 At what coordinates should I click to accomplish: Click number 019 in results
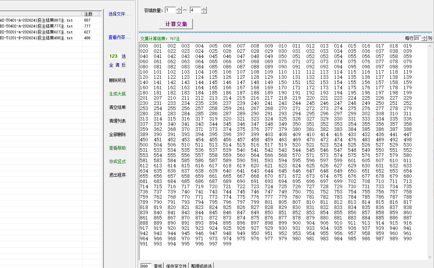408,46
